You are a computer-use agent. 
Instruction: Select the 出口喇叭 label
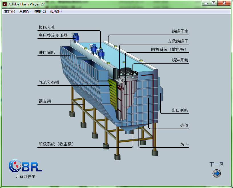(180, 110)
